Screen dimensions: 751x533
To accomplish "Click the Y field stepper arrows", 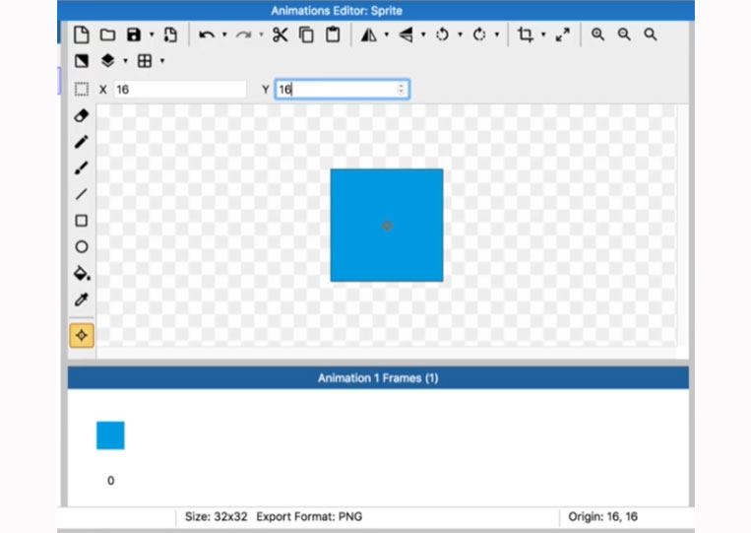I will [x=401, y=90].
